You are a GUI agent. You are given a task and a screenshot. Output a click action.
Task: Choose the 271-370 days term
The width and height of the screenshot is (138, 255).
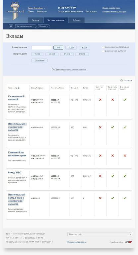[x=67, y=54]
